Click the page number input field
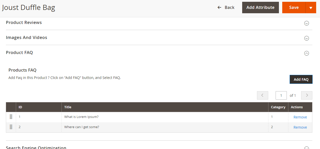The height and width of the screenshot is (149, 320). (281, 96)
